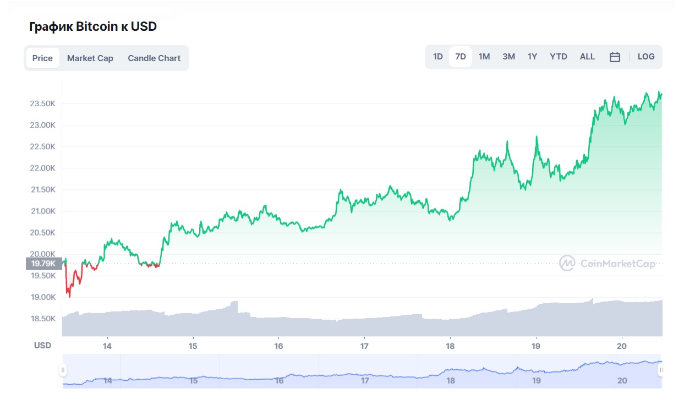
Task: Click the chart title 'График Bitcoin к USD'
Action: tap(92, 26)
